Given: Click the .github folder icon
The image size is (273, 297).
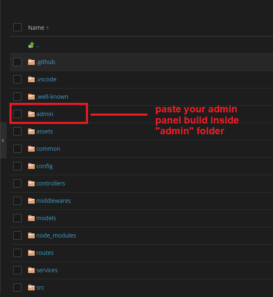Looking at the screenshot, I should (31, 62).
